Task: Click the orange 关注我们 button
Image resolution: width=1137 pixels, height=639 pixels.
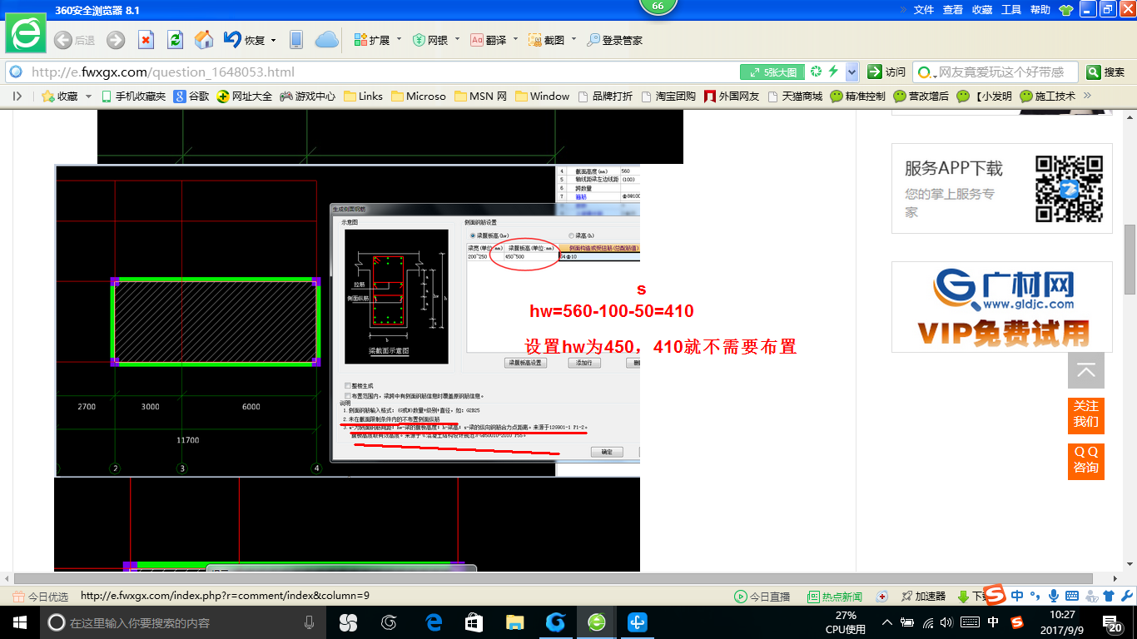Action: [x=1086, y=414]
